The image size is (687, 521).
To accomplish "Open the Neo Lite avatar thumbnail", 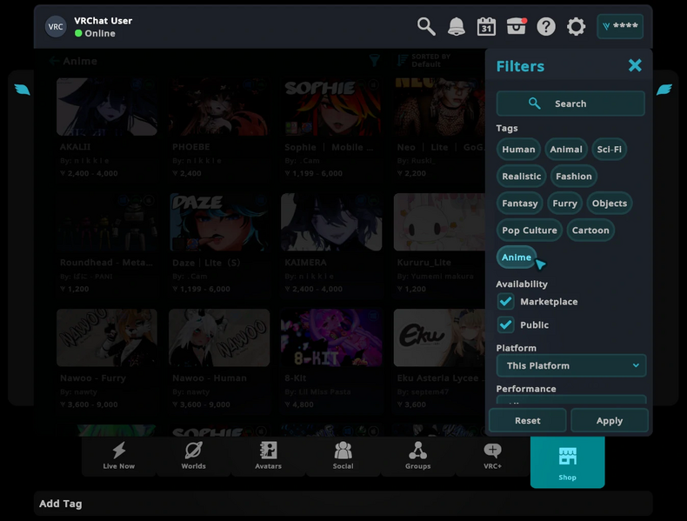I will coord(439,107).
